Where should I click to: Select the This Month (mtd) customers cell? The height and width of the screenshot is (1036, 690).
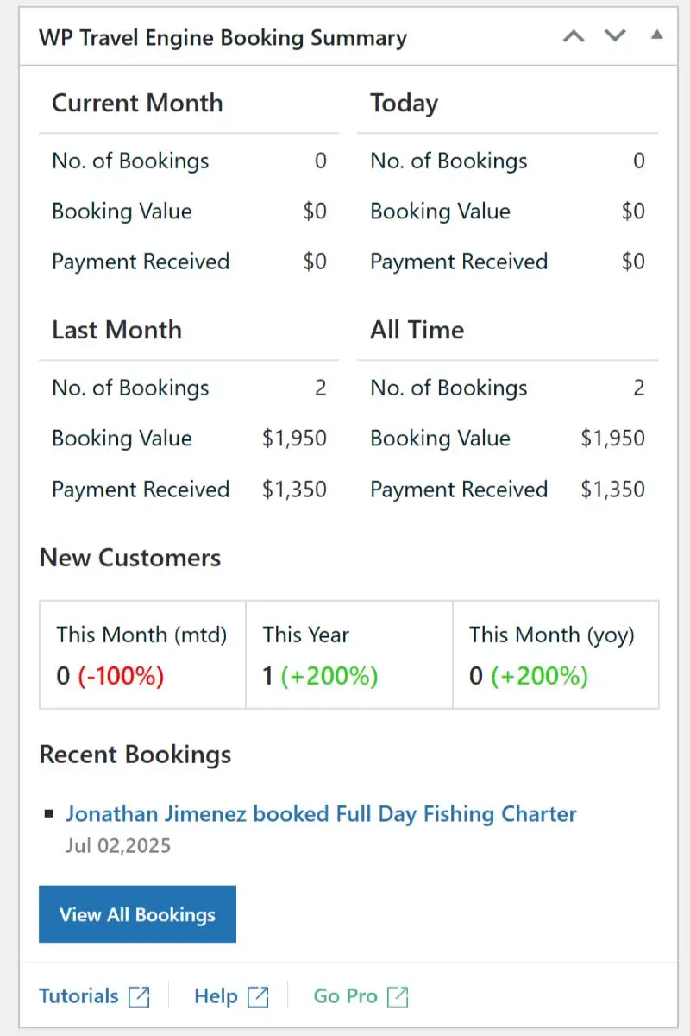click(142, 655)
